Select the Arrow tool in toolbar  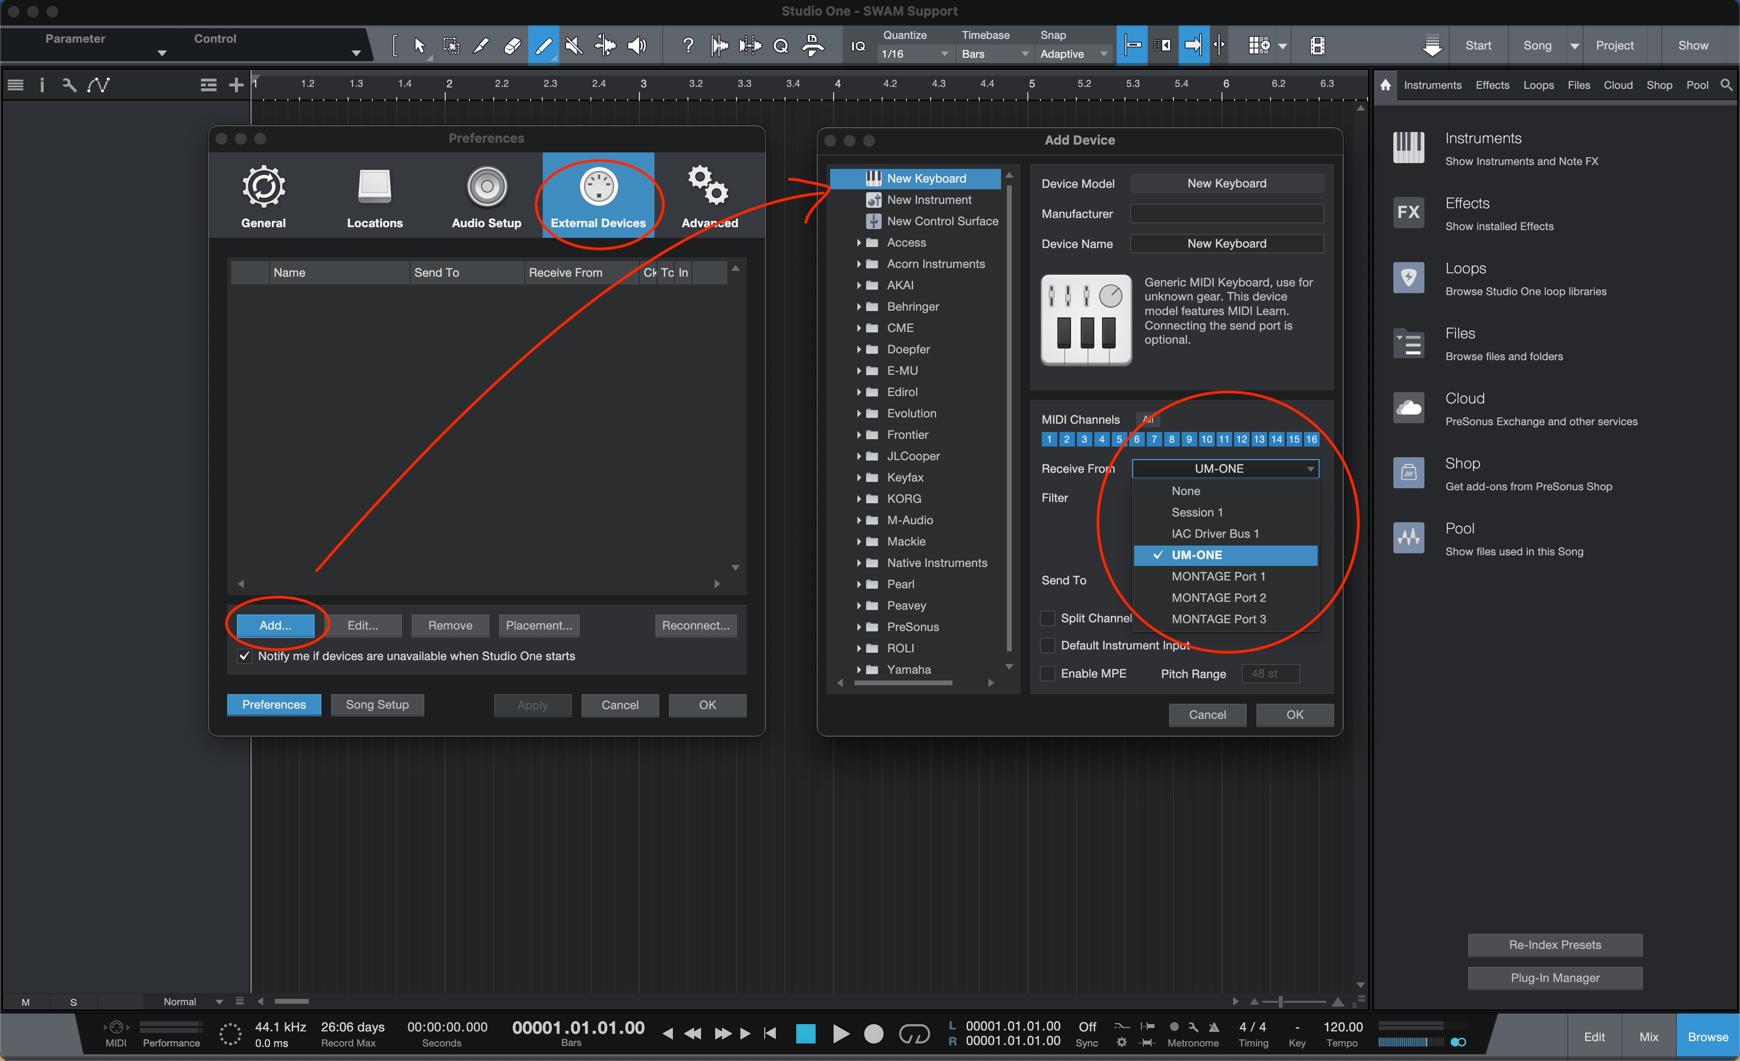pos(419,46)
